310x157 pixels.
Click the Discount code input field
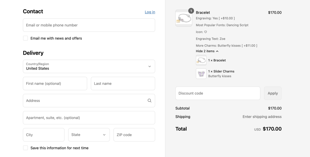point(218,93)
